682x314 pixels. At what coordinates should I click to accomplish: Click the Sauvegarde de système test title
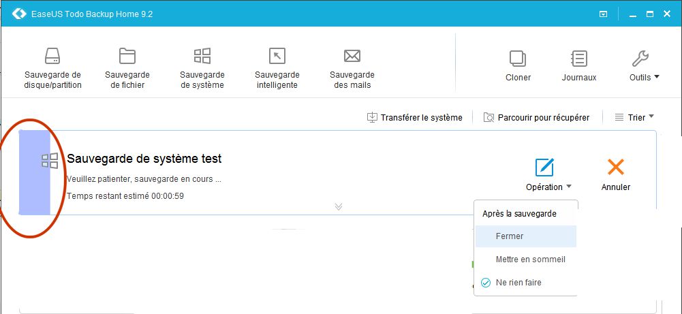coord(144,159)
